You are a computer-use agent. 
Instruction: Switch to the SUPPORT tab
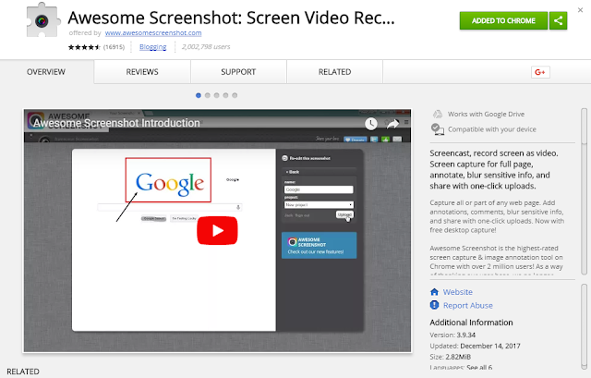coord(238,72)
